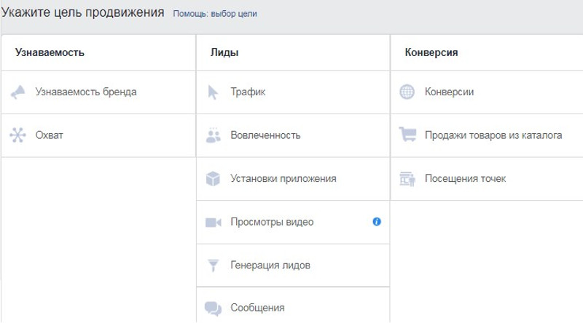The width and height of the screenshot is (583, 323).
Task: Click the cursor arrow icon beside Трафик
Action: tap(213, 92)
